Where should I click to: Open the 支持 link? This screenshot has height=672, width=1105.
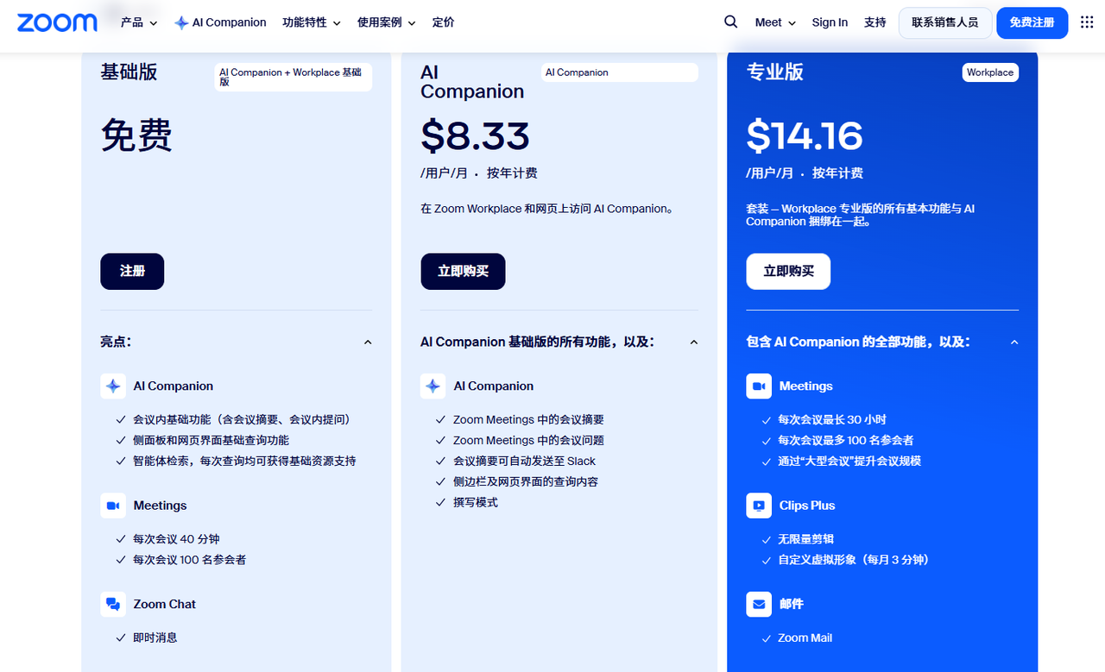875,22
